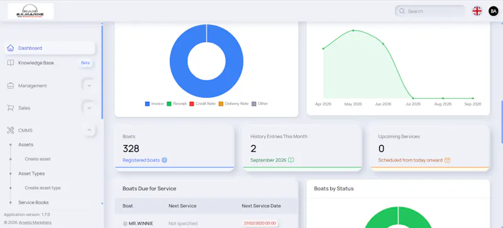Collapse the CMMS menu chevron
The image size is (503, 228).
89,130
